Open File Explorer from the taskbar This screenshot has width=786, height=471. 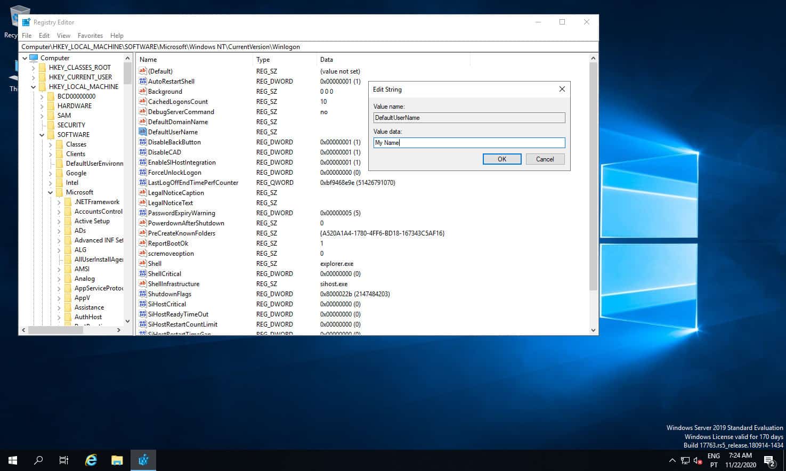(x=117, y=460)
